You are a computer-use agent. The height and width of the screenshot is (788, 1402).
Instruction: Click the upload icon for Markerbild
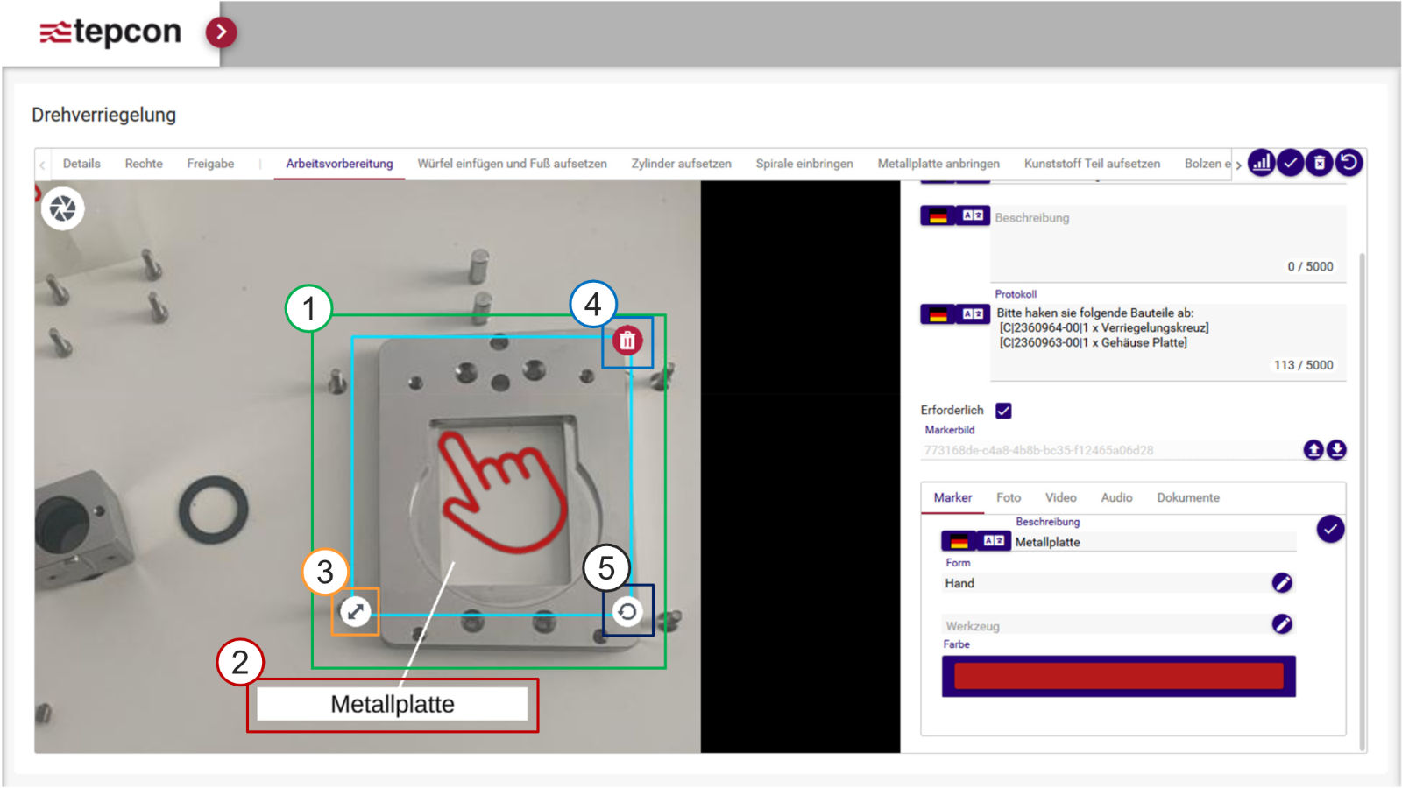(1313, 450)
